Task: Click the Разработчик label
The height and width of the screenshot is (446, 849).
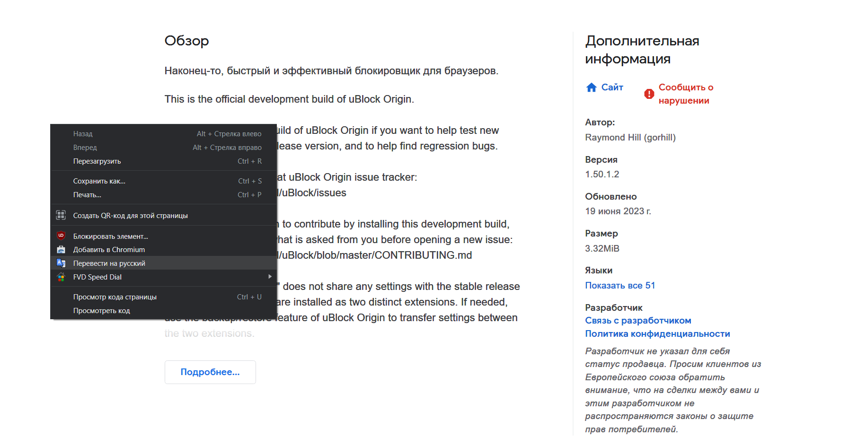Action: [614, 308]
